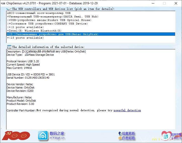The width and height of the screenshot is (182, 143).
Task: Click the Protocal Version: USB 3.20 line
Action: click(x=23, y=61)
